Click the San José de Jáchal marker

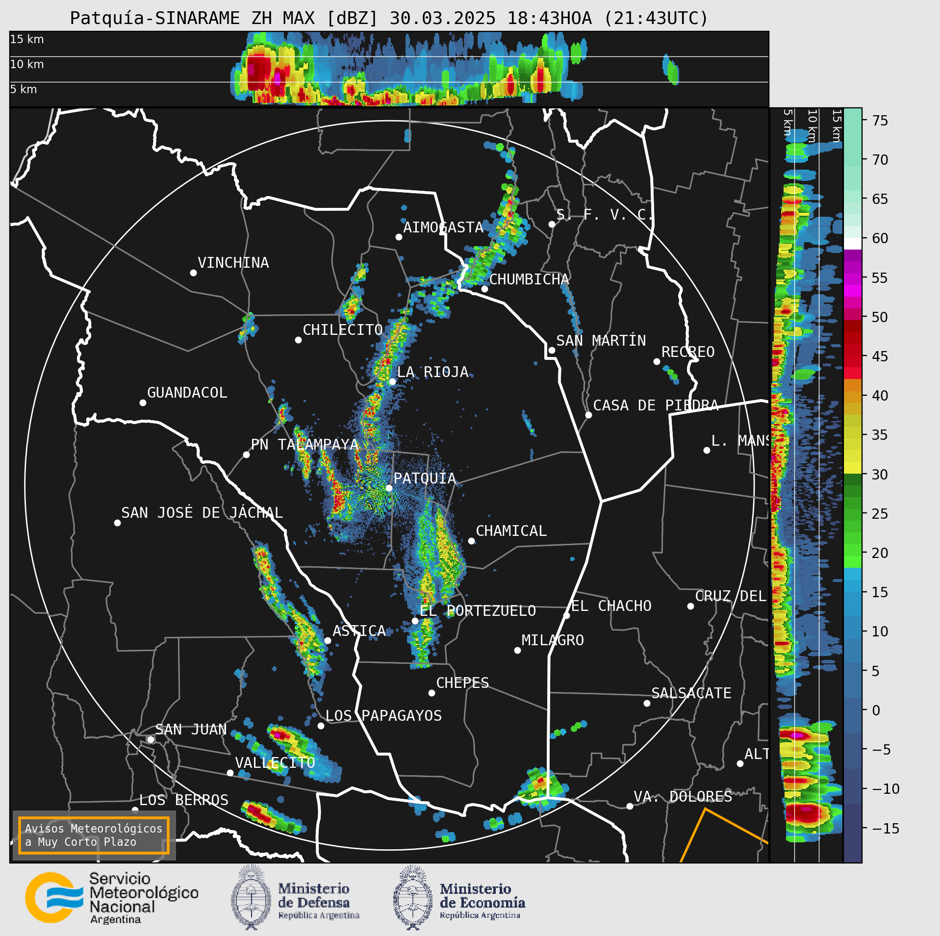[117, 523]
